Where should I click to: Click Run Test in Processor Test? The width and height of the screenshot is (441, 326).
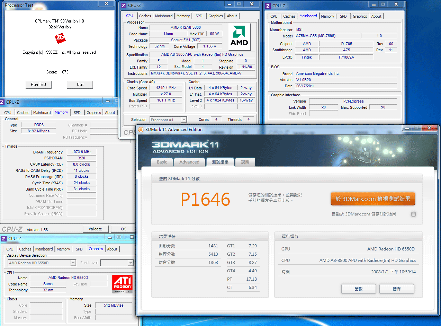click(38, 85)
